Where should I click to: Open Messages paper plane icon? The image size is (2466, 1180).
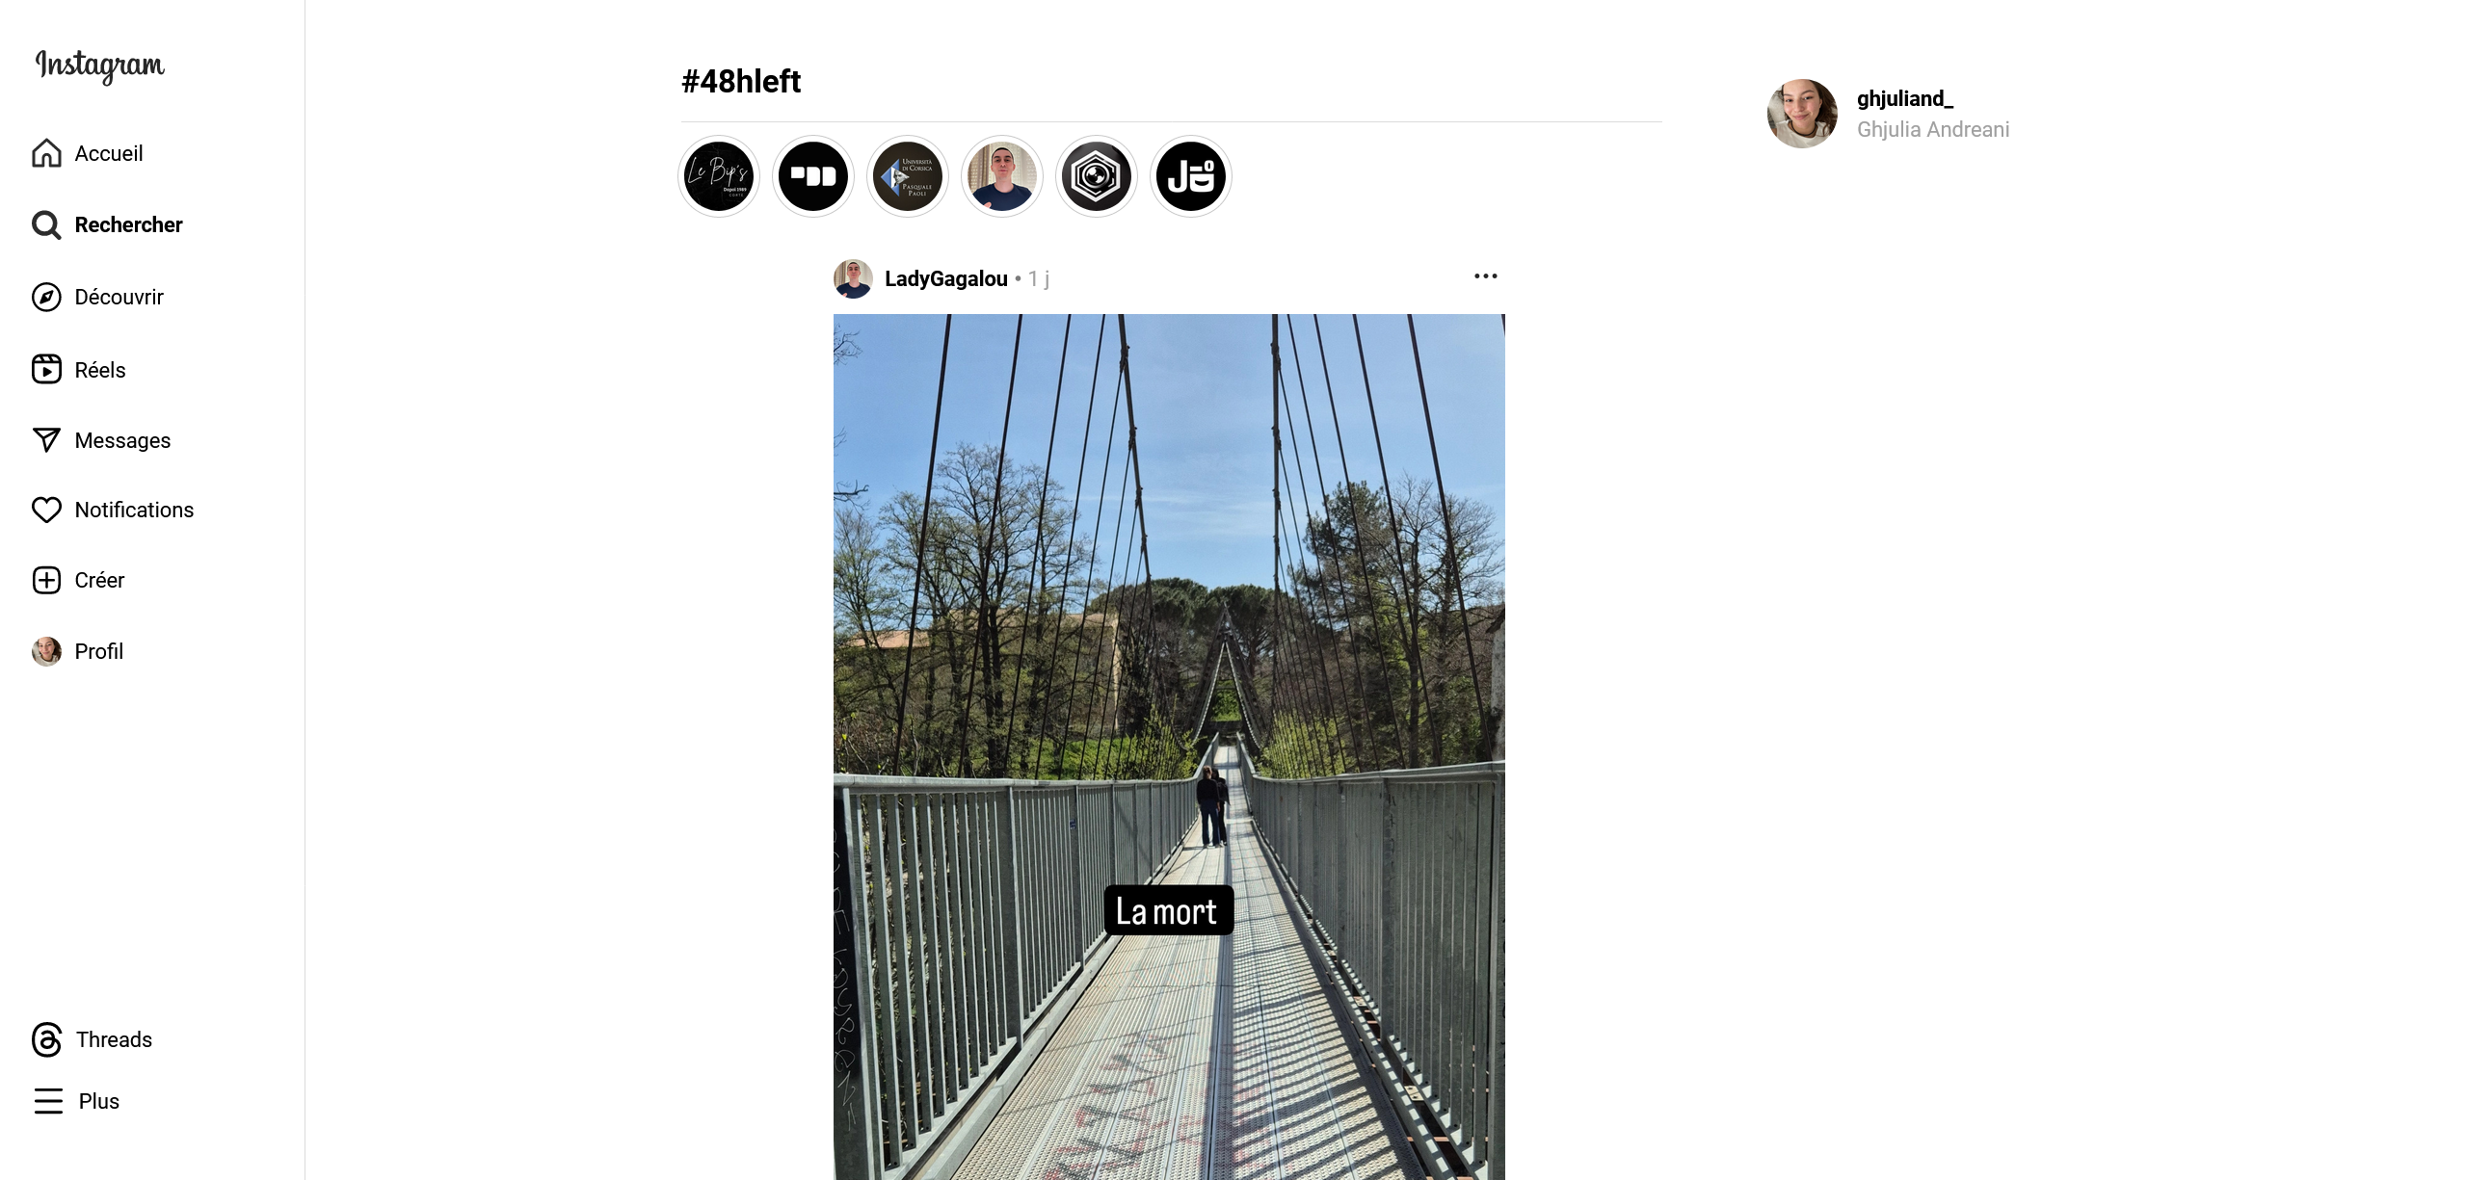(x=46, y=440)
